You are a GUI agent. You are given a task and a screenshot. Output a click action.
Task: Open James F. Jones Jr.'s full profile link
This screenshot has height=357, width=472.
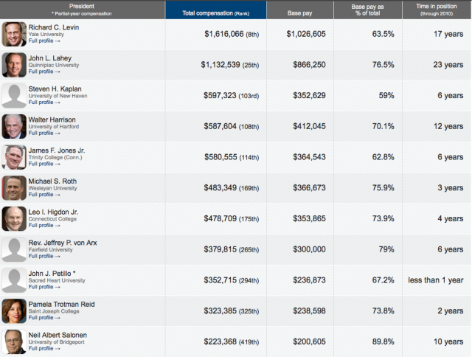tap(44, 164)
